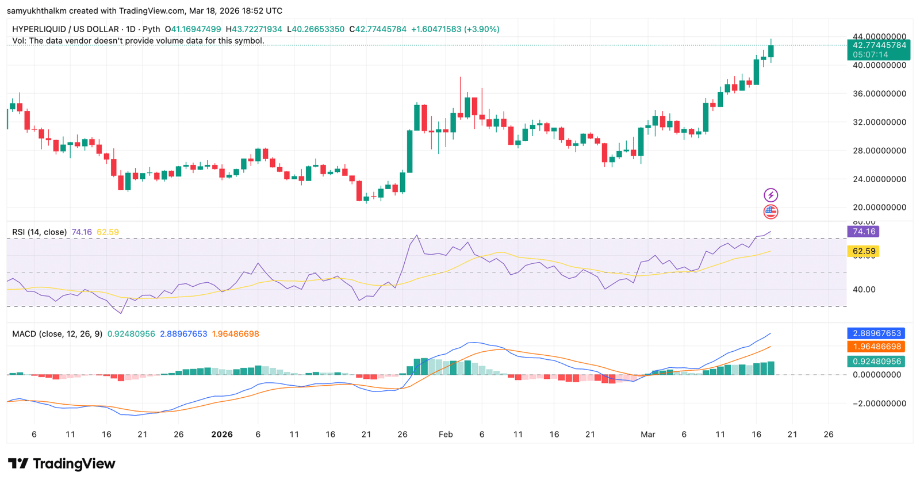The image size is (920, 484).
Task: Click the US flag economic event icon
Action: pos(770,212)
